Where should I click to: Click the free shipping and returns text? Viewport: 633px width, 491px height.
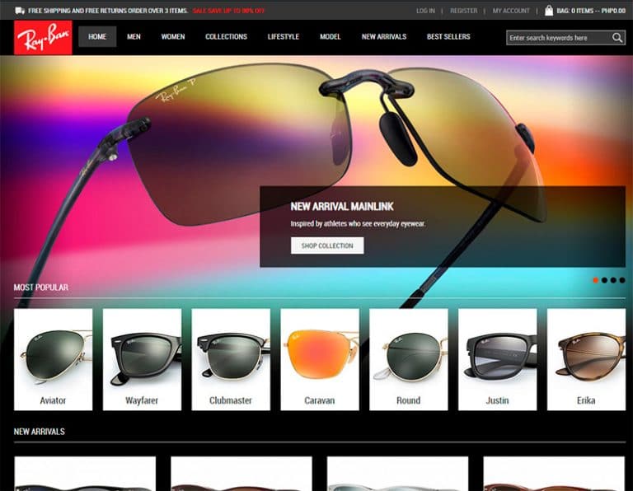(x=108, y=11)
